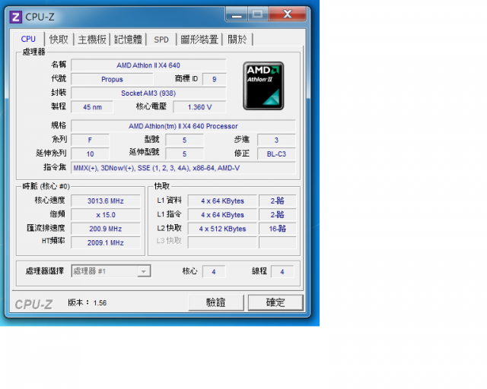Click the 確定 button
Image resolution: width=487 pixels, height=389 pixels.
click(275, 302)
